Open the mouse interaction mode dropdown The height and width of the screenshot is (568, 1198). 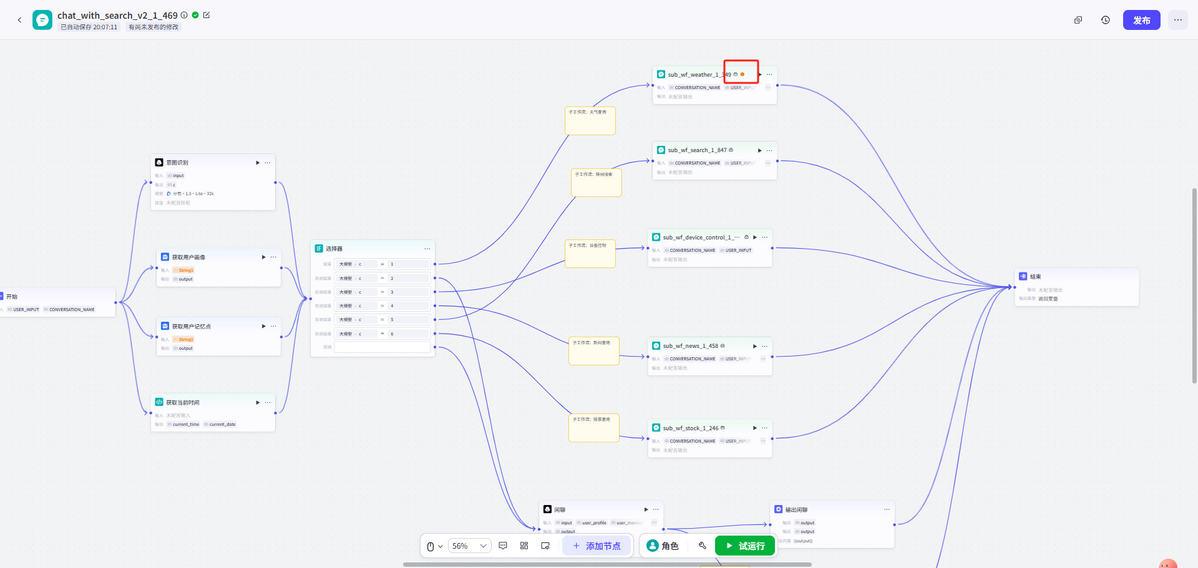tap(435, 546)
